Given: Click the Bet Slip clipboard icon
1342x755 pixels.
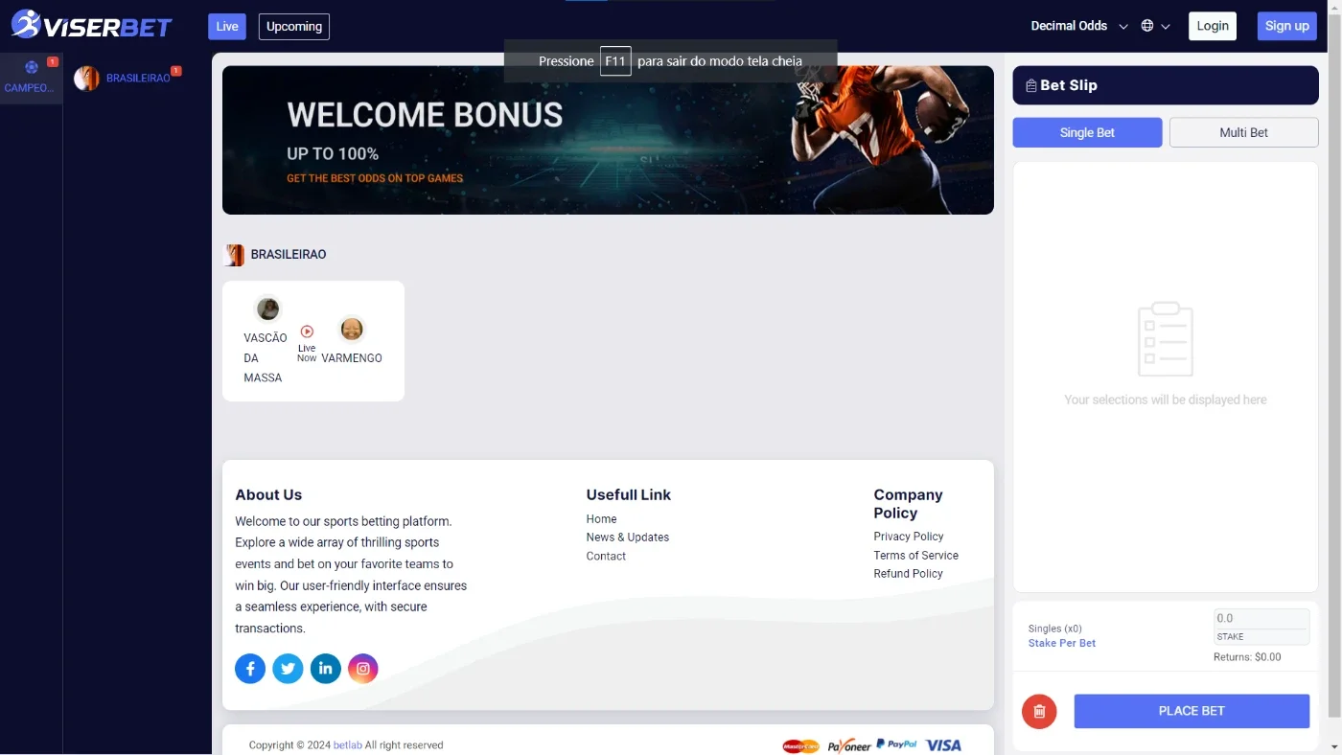Looking at the screenshot, I should point(1031,85).
